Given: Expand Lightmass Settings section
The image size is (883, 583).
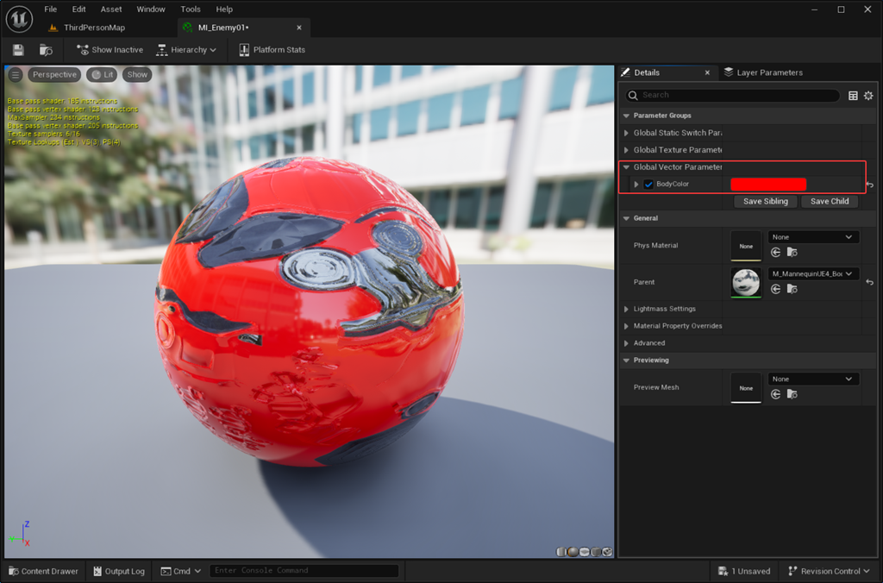Looking at the screenshot, I should [x=626, y=309].
